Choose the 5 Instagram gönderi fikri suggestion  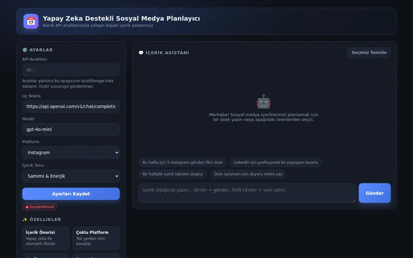(183, 162)
